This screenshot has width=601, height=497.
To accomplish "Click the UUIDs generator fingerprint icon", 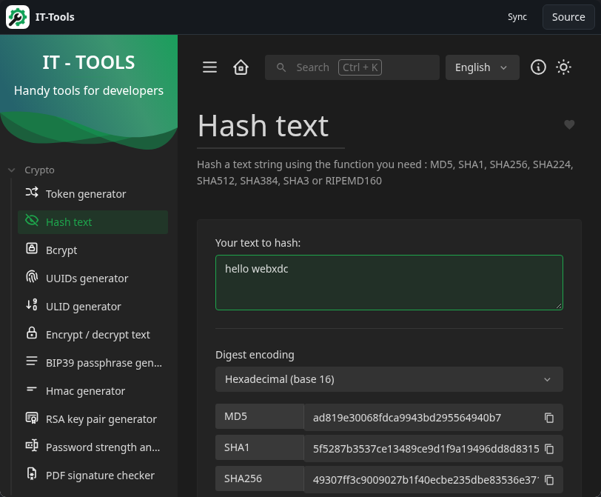I will [32, 277].
